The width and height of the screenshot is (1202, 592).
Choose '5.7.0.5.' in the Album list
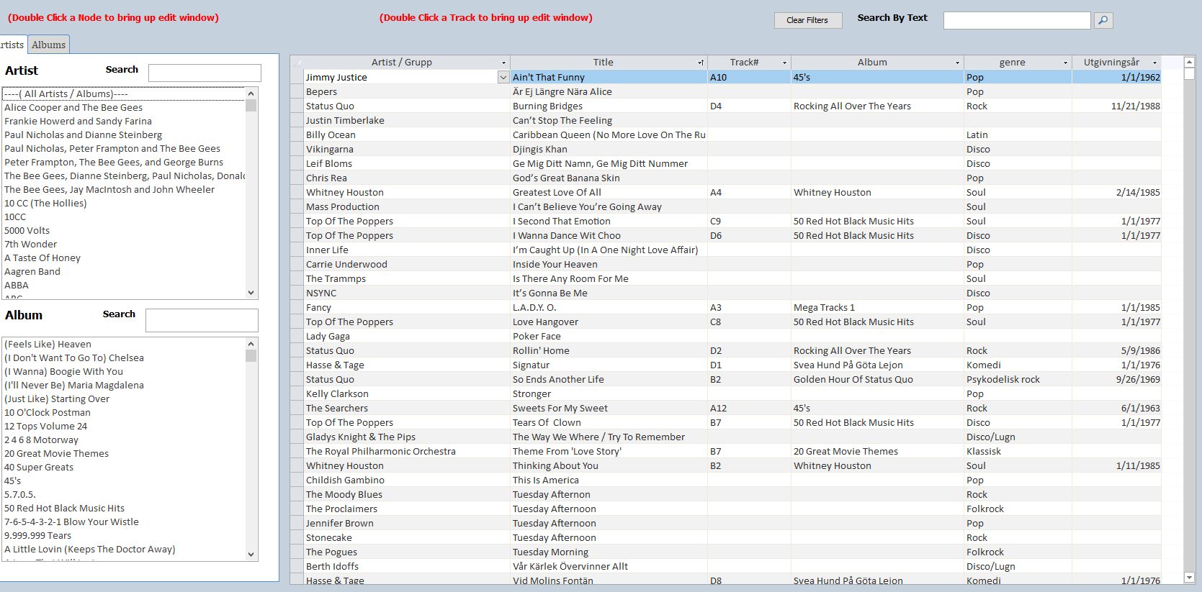point(124,494)
